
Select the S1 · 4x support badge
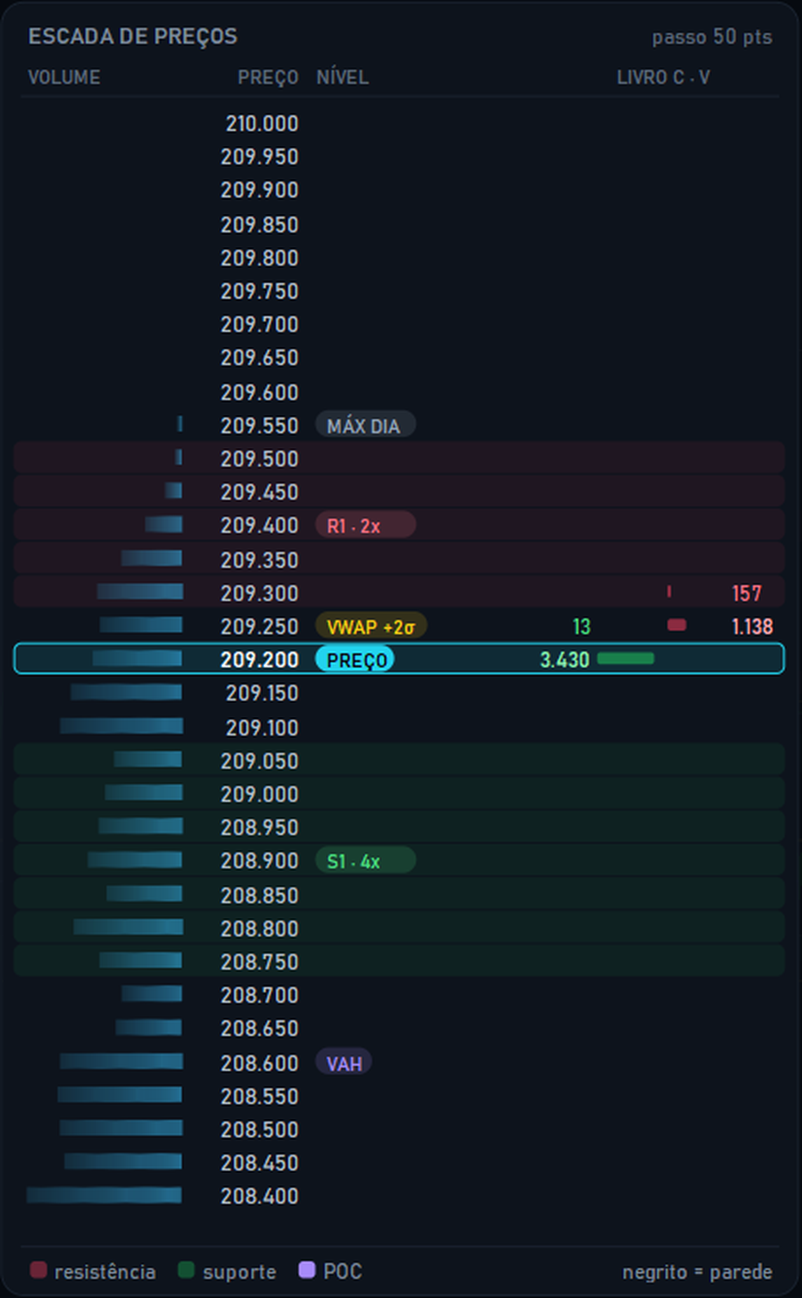pos(364,861)
